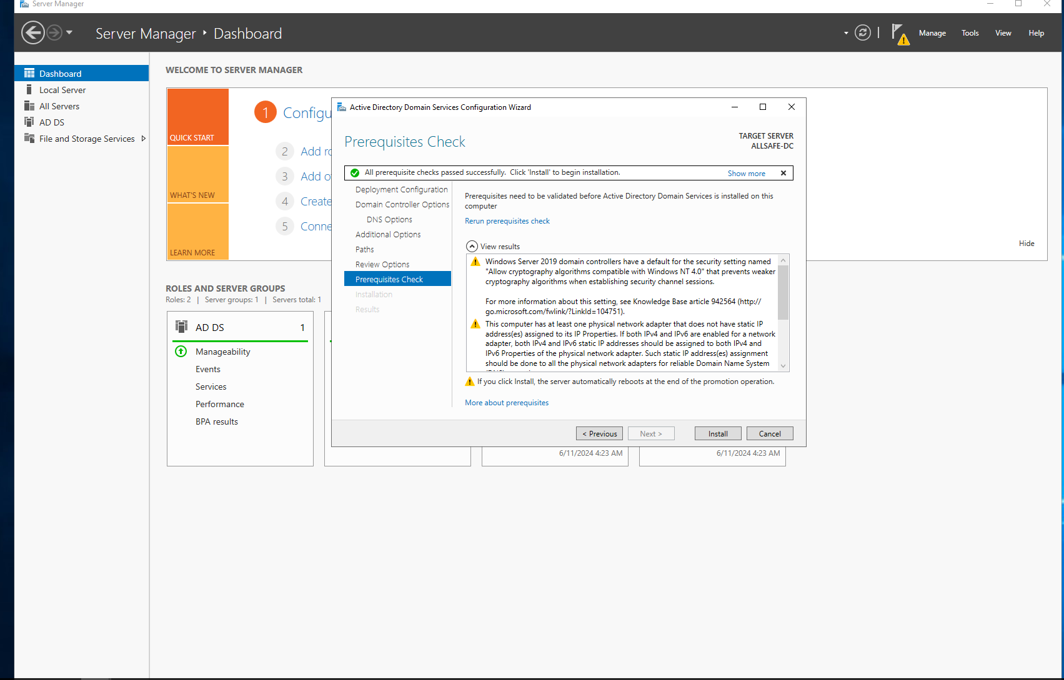
Task: Cancel the AD DS Configuration Wizard
Action: click(x=770, y=433)
